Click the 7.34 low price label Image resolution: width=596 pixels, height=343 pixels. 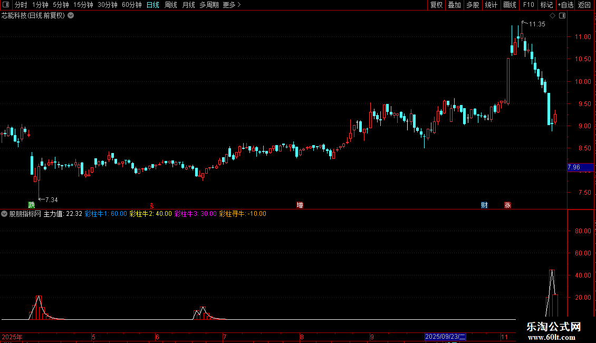[51, 199]
